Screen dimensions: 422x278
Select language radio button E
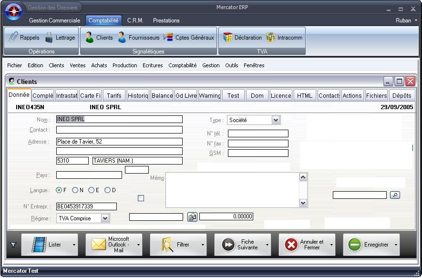coord(91,190)
